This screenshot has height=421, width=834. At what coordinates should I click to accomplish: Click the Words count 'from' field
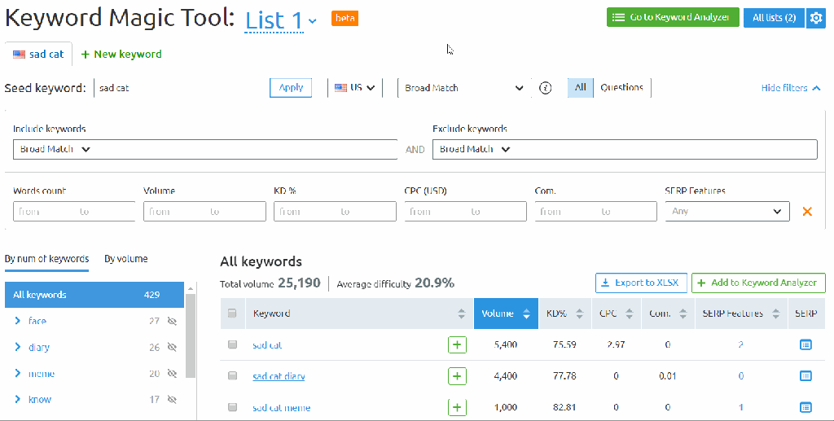(42, 212)
